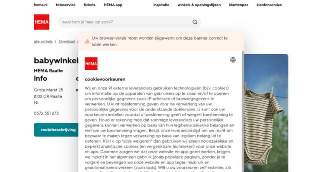Open hema.nl top menu link
The height and width of the screenshot is (172, 318).
click(x=41, y=5)
